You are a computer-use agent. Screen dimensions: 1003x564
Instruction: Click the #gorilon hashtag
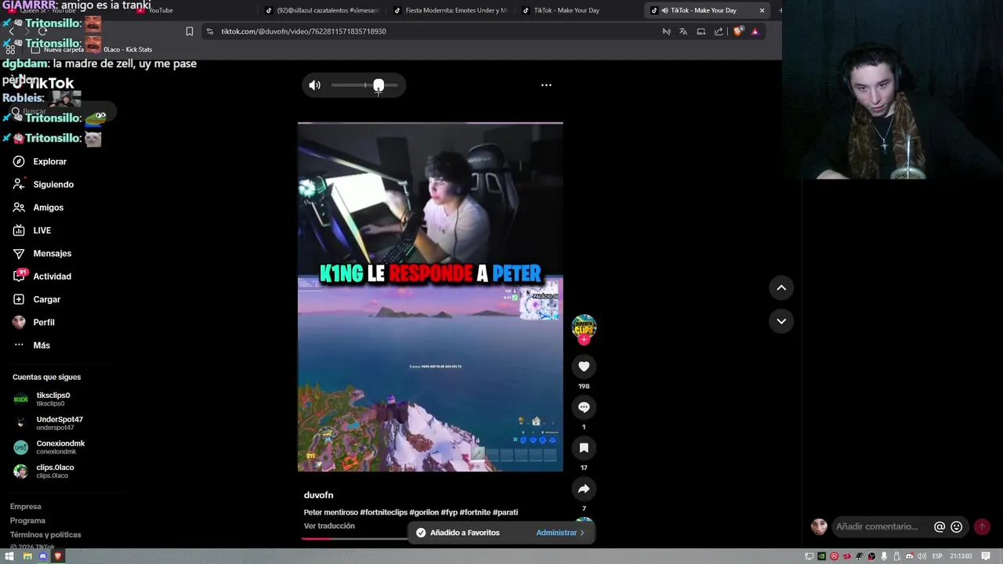click(424, 512)
